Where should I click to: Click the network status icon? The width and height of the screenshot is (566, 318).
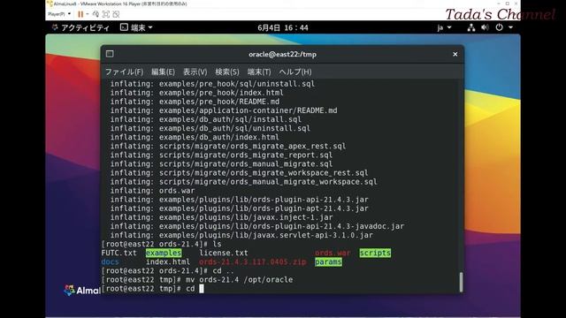tap(471, 27)
